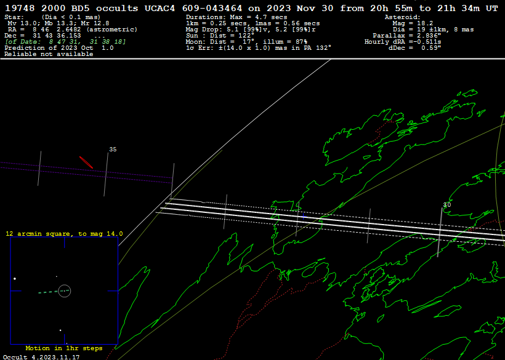Click the 35 minute time marker label
Screen dimensions: 505x360
pyautogui.click(x=113, y=150)
